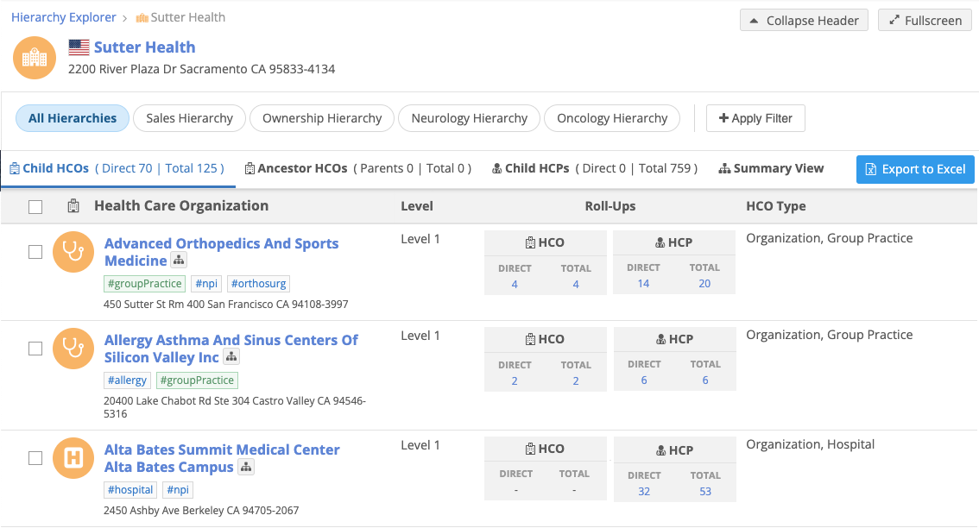Go to Hierarchy Explorer breadcrumb link
This screenshot has width=979, height=528.
64,17
